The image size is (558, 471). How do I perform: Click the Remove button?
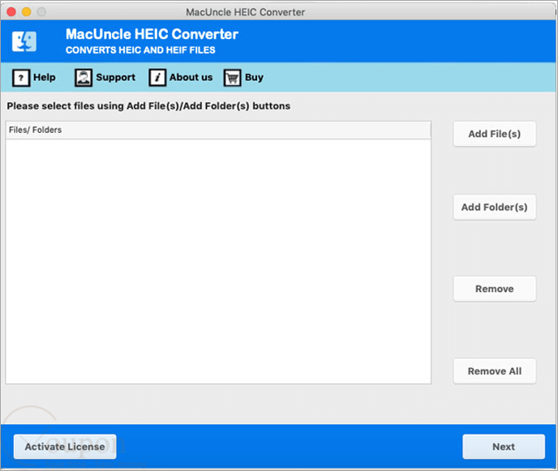click(x=495, y=289)
